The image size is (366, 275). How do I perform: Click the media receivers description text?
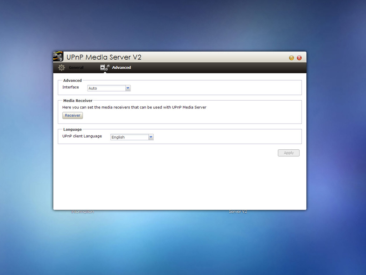134,107
